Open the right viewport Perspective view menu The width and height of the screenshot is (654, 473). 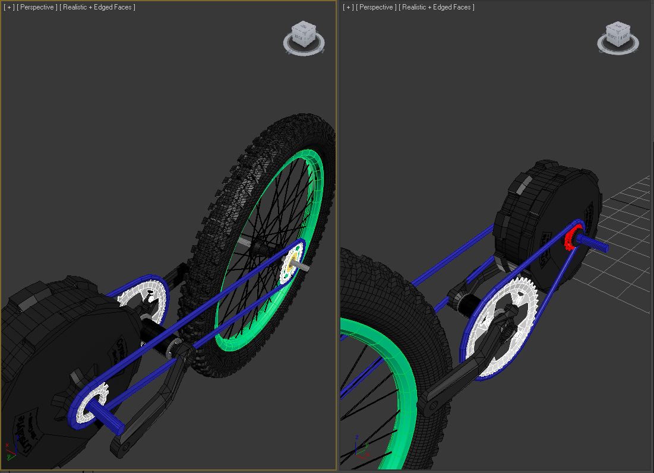(377, 7)
